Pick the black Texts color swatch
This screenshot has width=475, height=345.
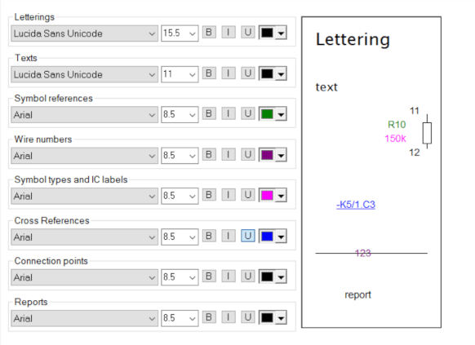point(267,74)
